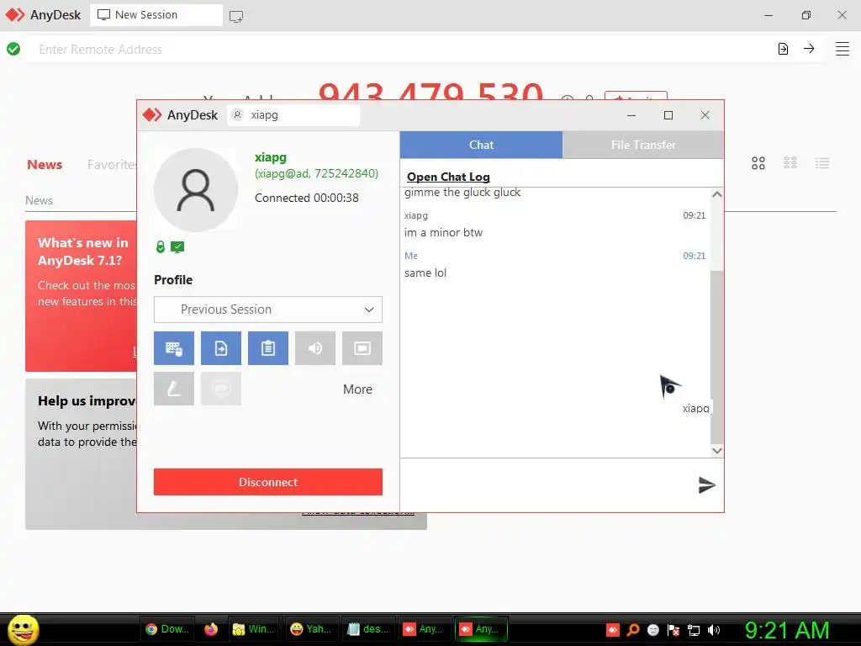Click the chat scrollbar up arrow
Viewport: 861px width, 646px height.
point(717,194)
